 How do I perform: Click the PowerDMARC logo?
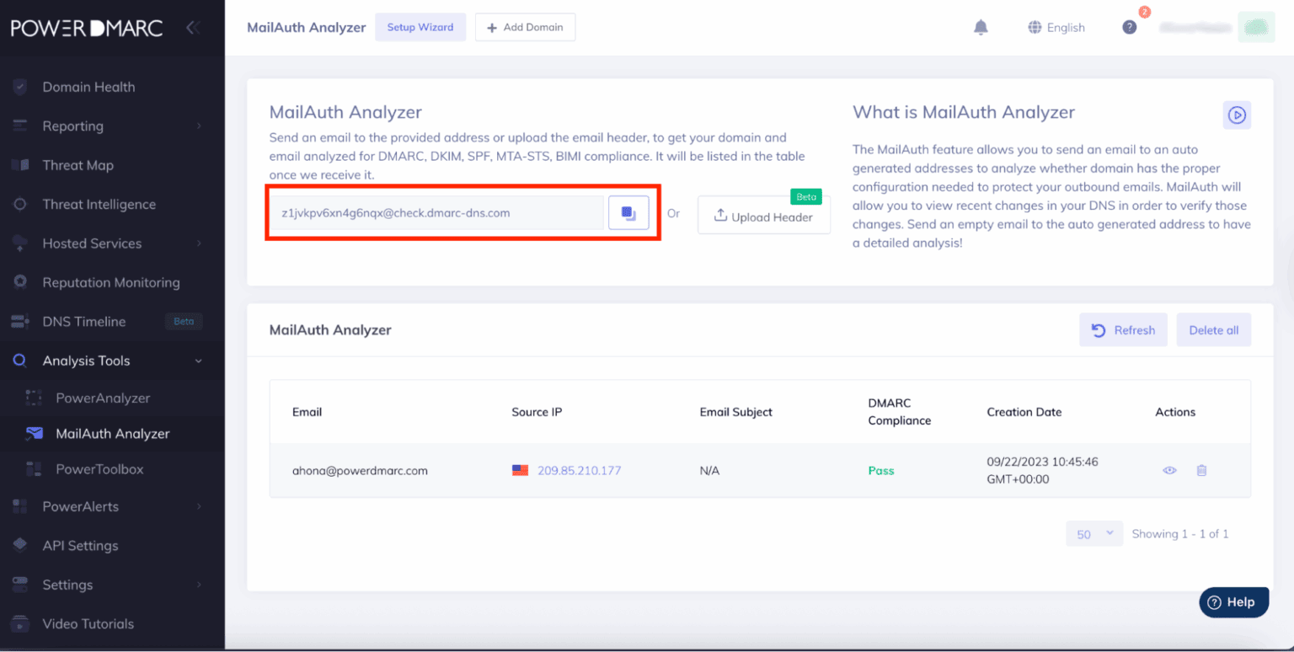[x=85, y=26]
